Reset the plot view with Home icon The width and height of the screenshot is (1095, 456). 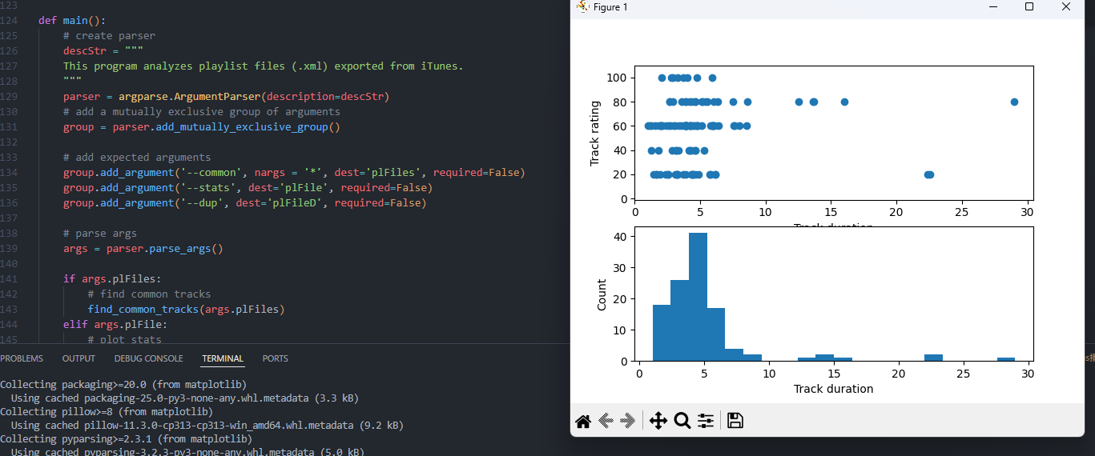coord(583,421)
